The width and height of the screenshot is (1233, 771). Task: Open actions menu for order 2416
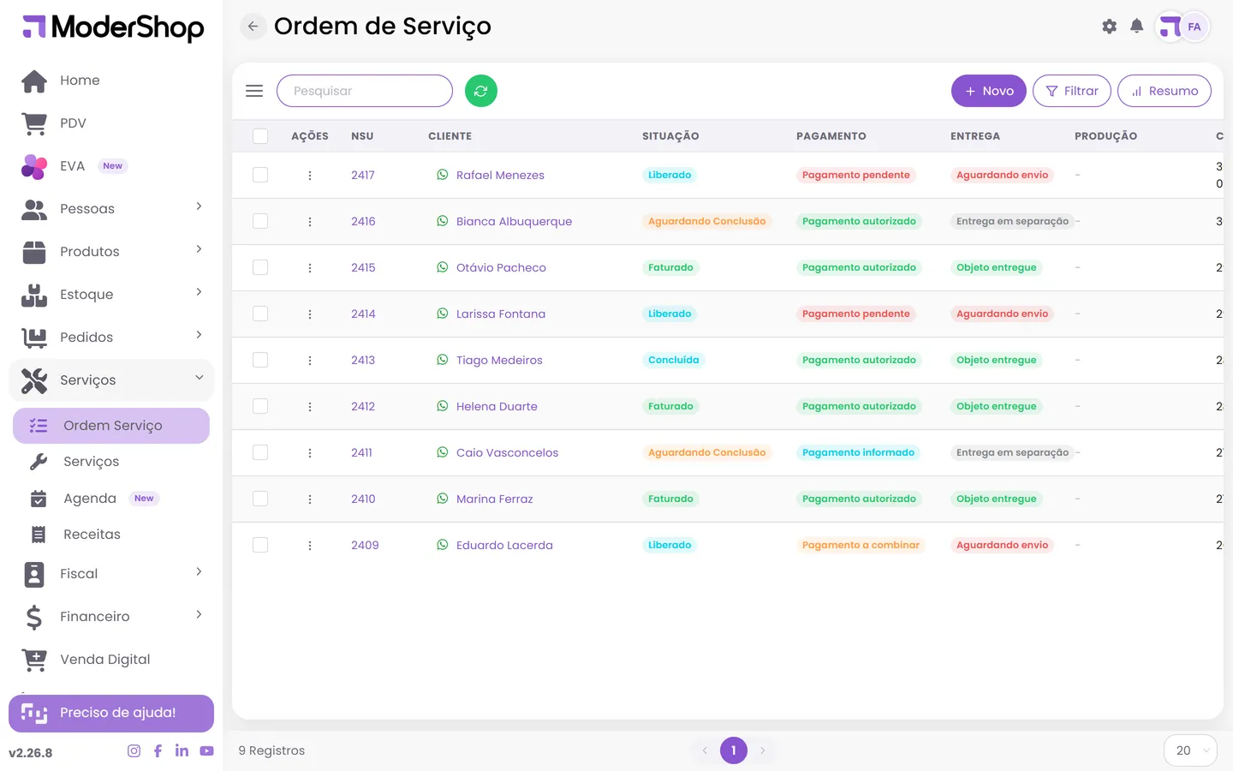pos(310,221)
